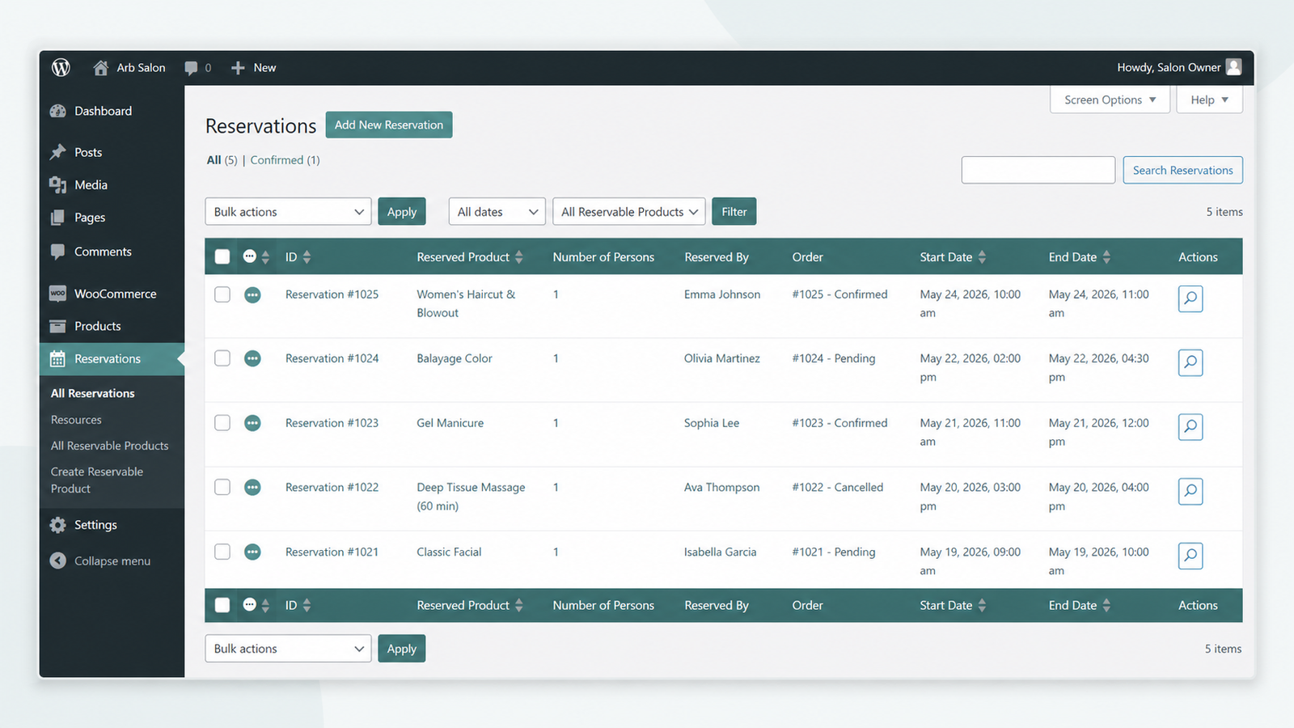Open the comments bubble in admin bar
The image size is (1294, 728).
(x=191, y=68)
